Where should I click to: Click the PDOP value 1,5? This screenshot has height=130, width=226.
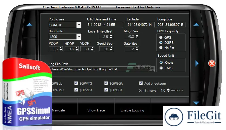coord(55,49)
